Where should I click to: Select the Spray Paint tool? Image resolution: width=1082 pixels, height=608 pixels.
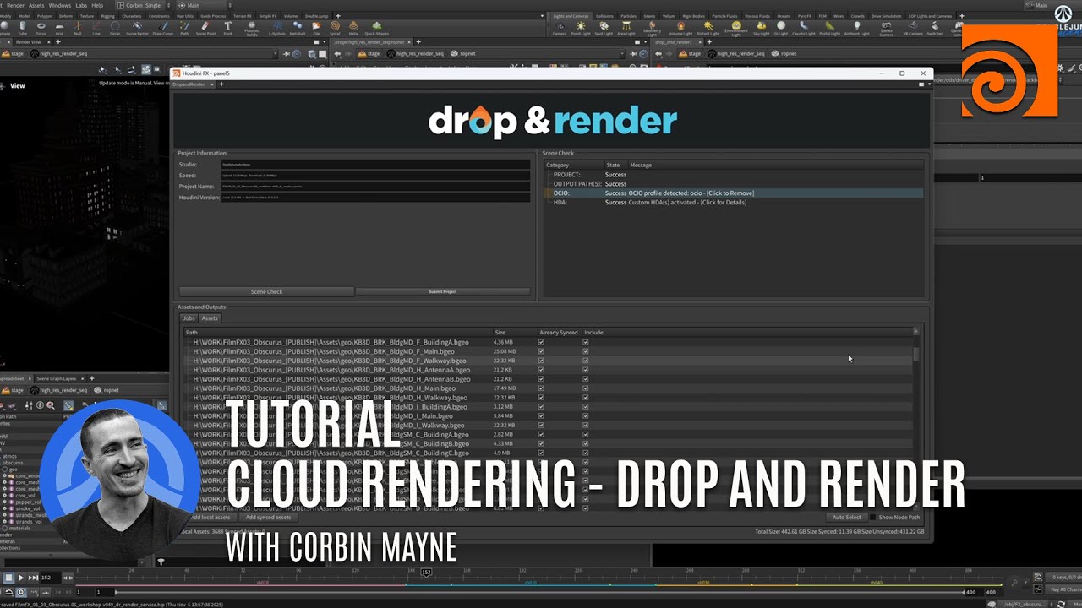(205, 28)
